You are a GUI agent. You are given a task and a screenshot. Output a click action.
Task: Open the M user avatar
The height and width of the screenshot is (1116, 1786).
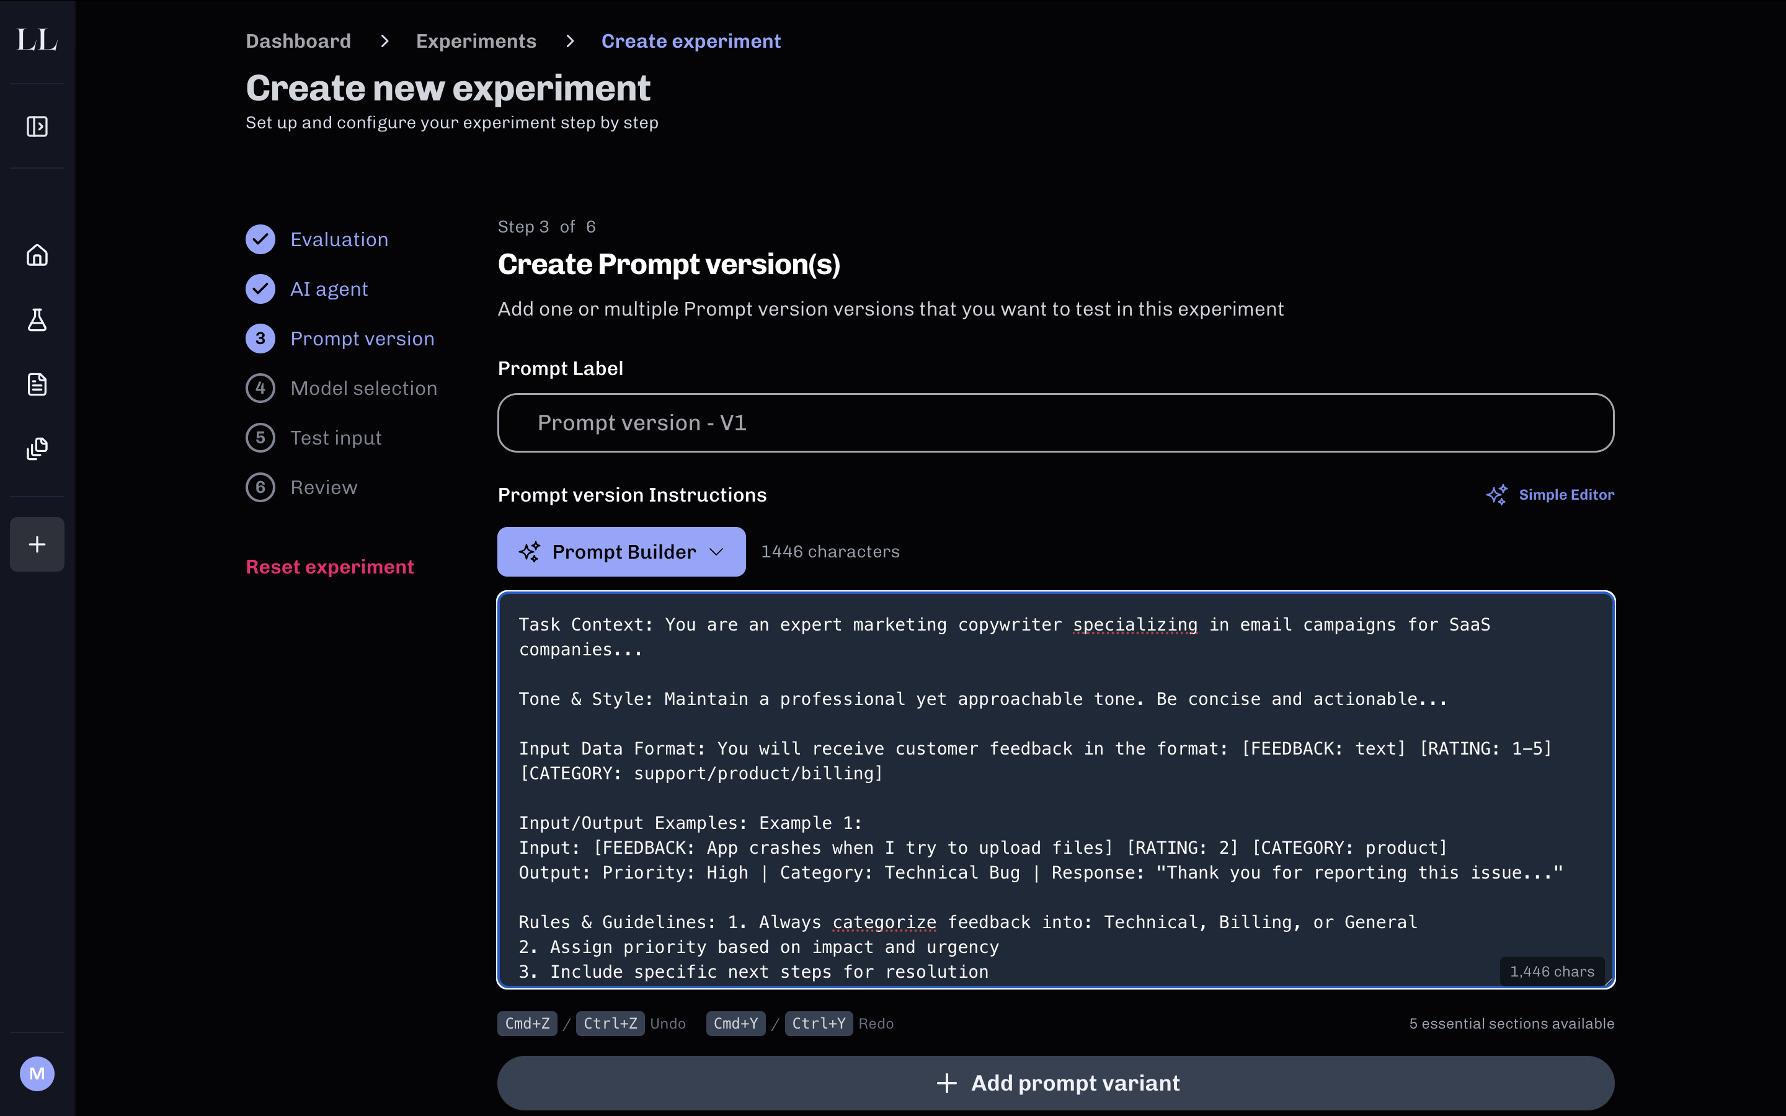click(x=37, y=1073)
